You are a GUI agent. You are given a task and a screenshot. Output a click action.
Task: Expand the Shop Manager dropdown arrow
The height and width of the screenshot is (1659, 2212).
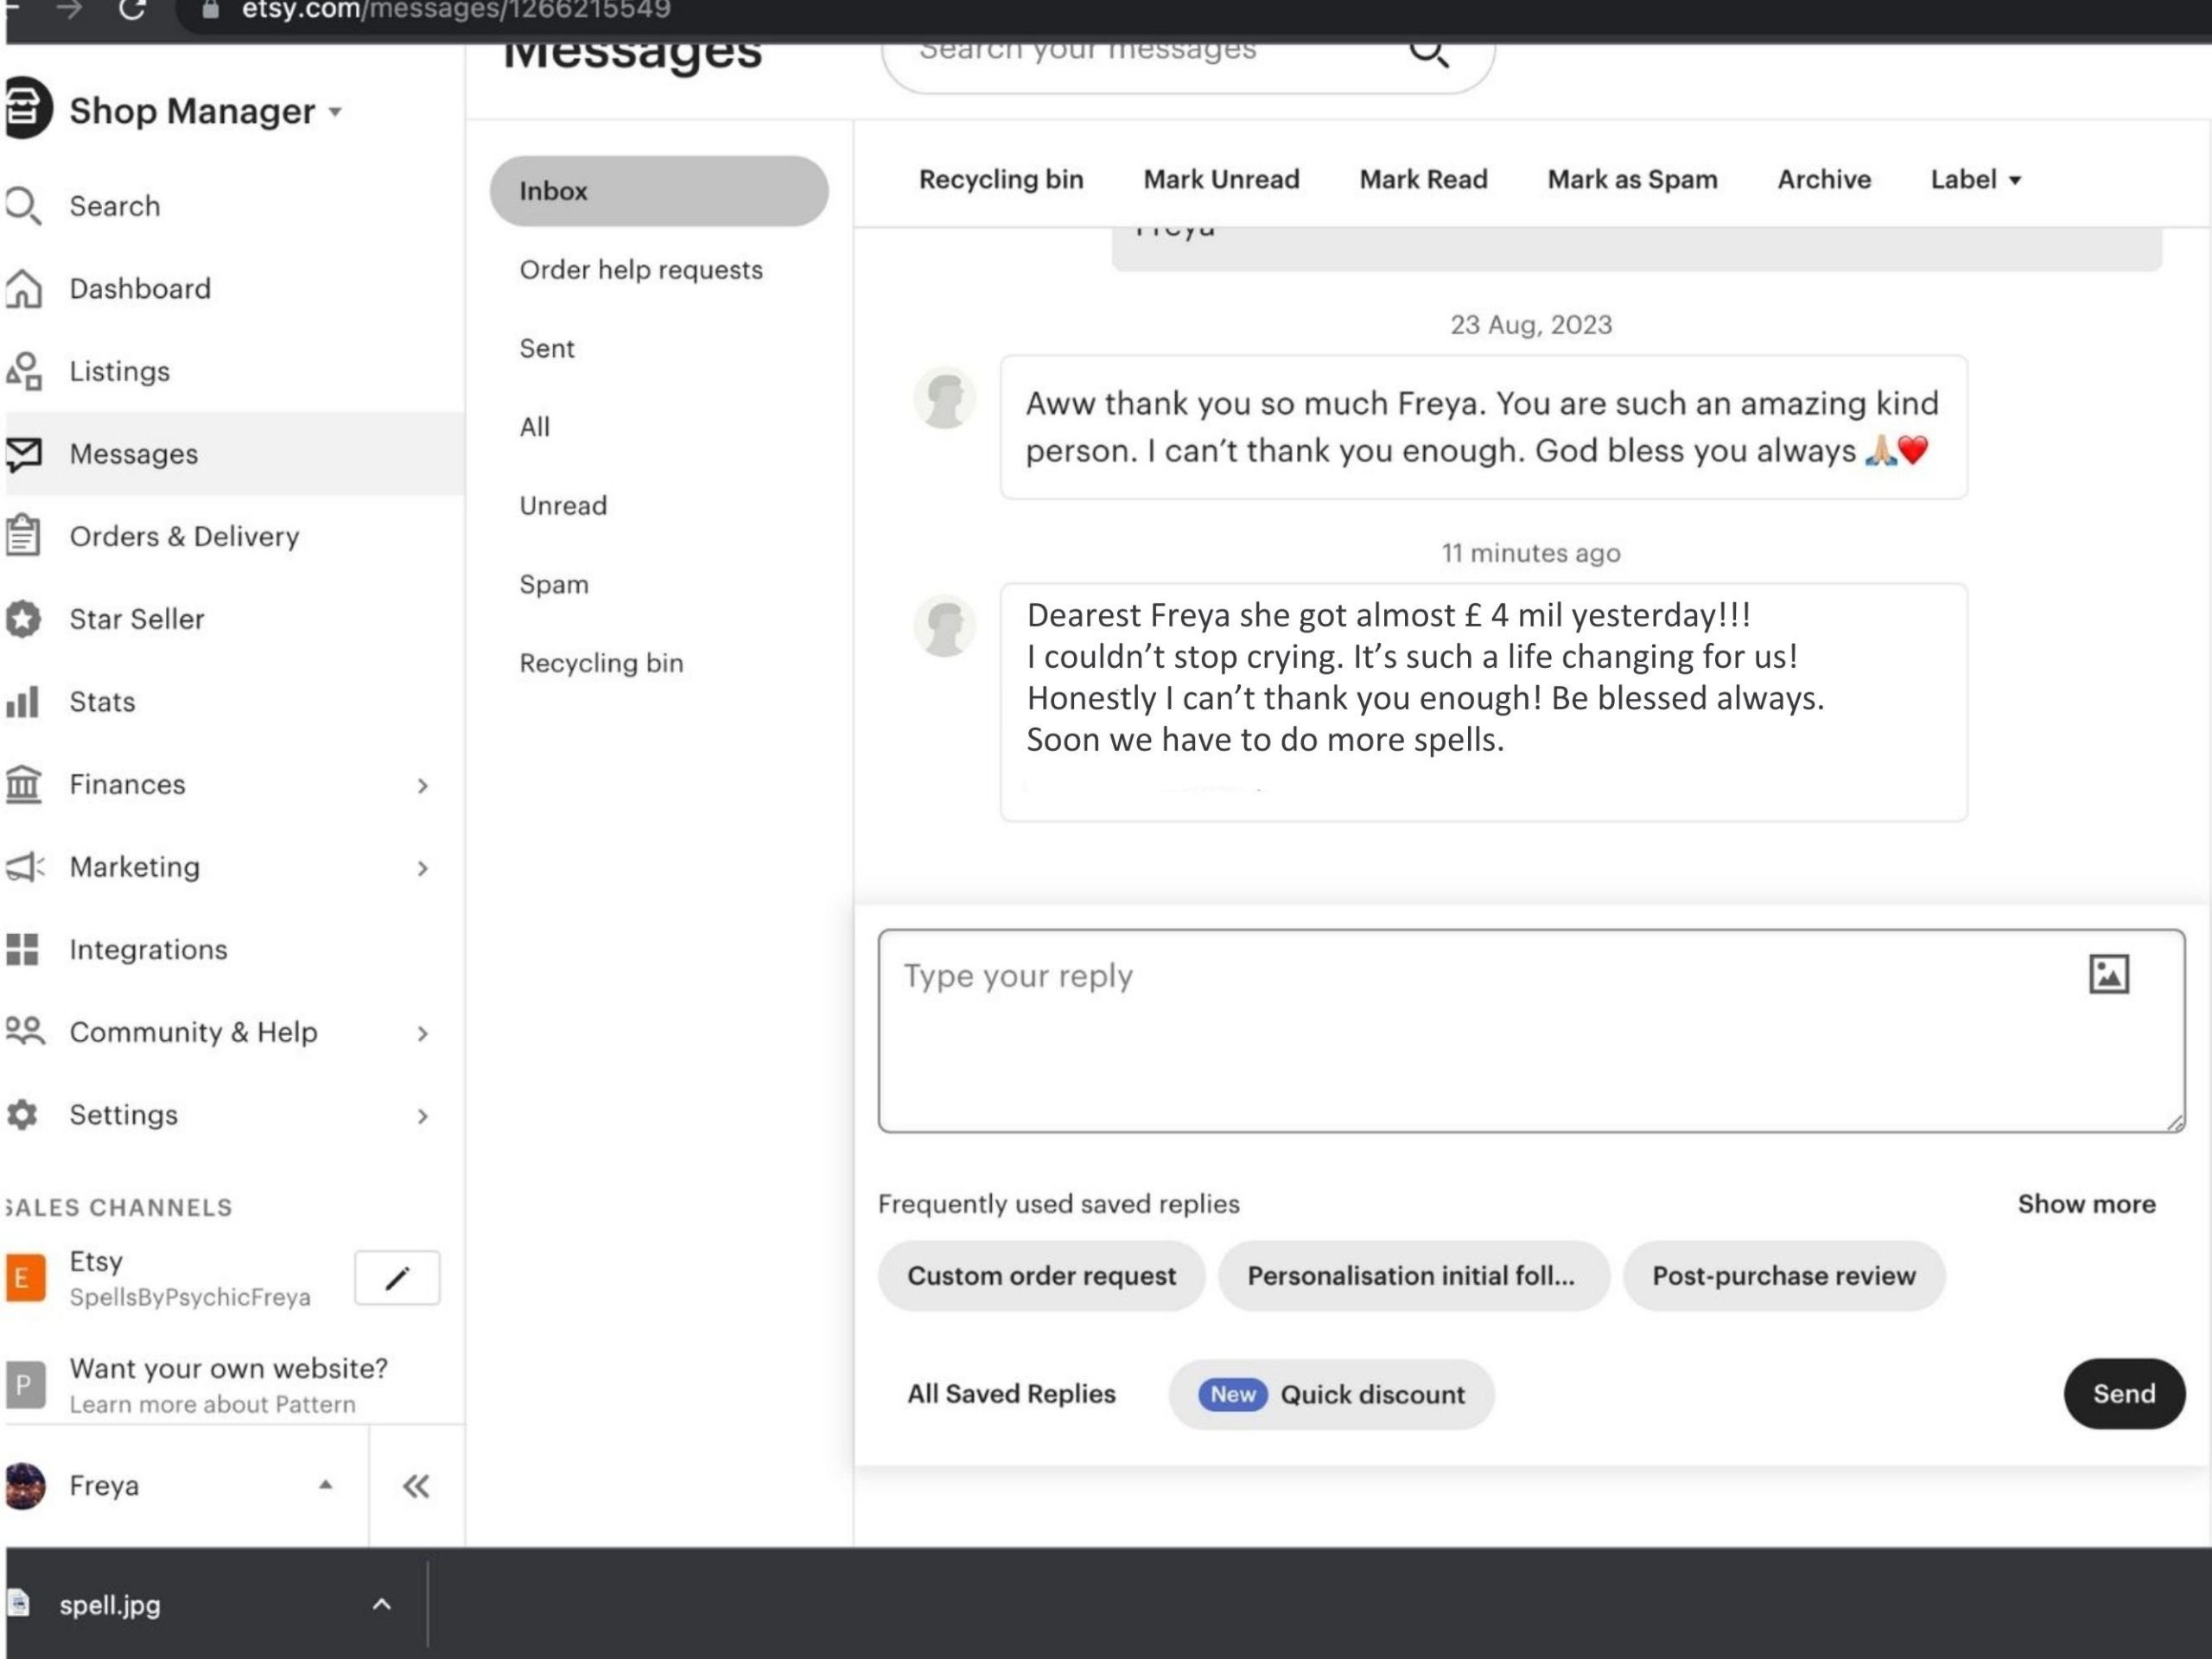coord(335,111)
